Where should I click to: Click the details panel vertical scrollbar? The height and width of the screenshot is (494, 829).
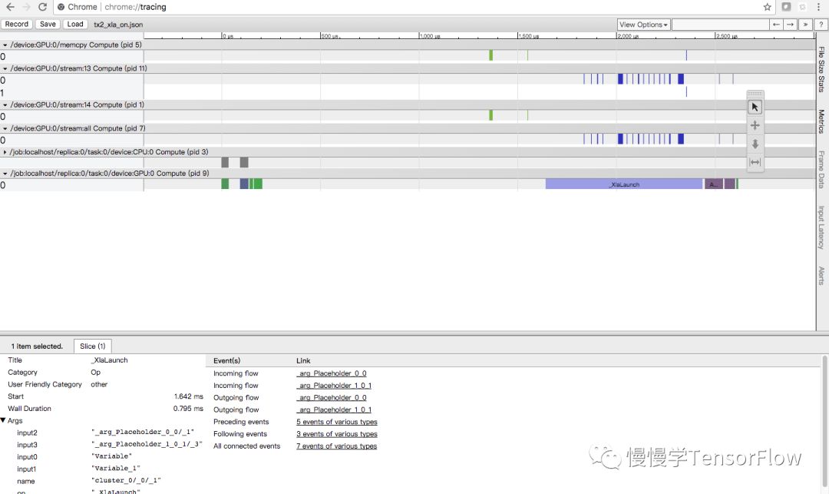click(x=824, y=420)
